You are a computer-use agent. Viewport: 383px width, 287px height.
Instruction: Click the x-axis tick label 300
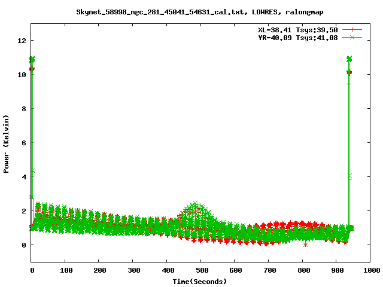coord(134,270)
